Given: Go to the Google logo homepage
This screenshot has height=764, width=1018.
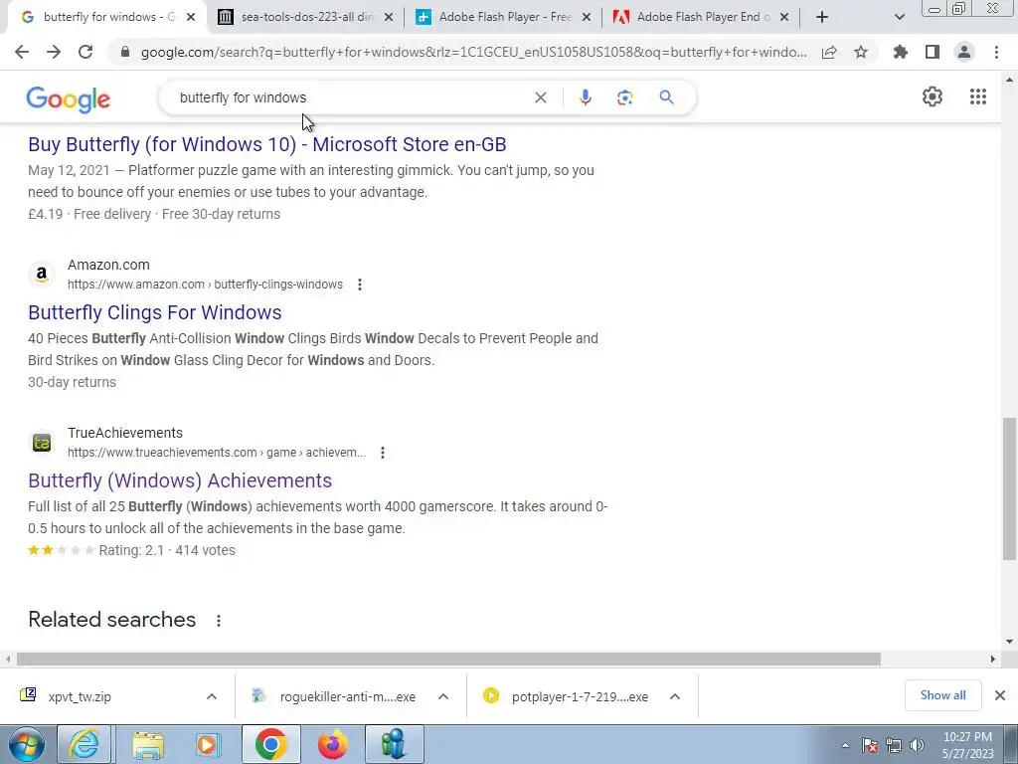Looking at the screenshot, I should pos(69,99).
